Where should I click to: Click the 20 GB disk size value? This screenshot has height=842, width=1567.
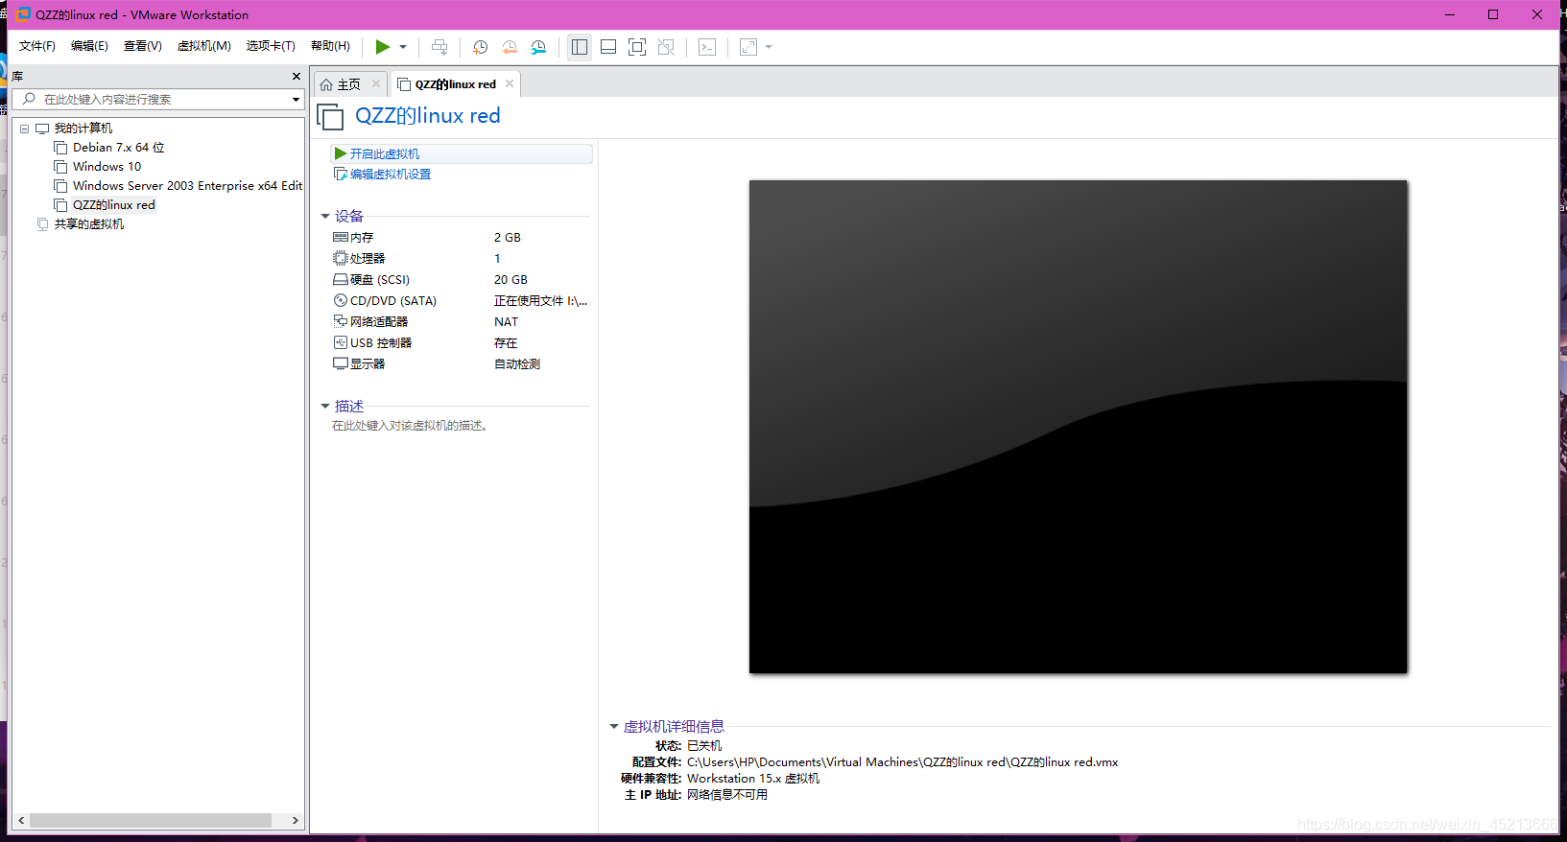pos(510,279)
